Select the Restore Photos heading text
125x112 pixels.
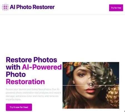(31, 60)
